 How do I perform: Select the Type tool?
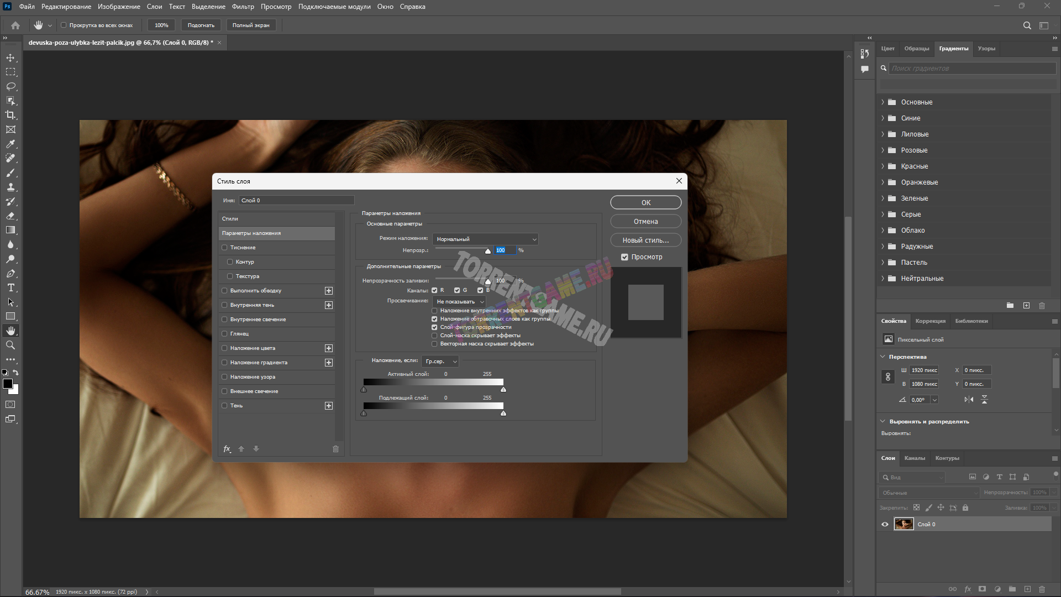(10, 287)
